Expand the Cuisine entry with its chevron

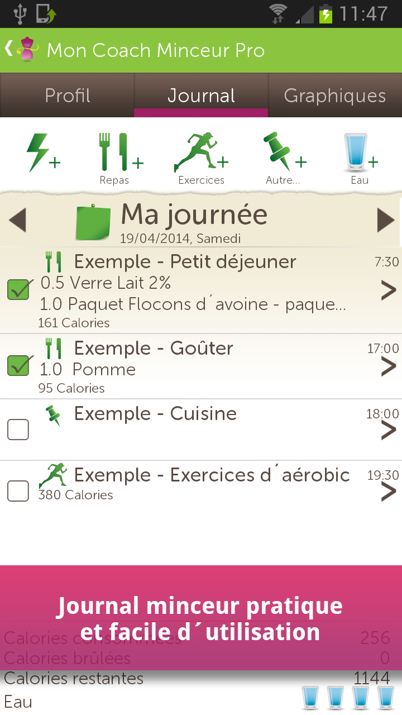[x=389, y=430]
